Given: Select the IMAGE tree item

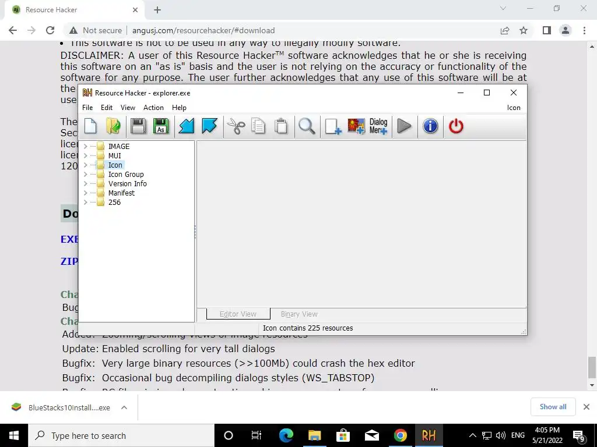Looking at the screenshot, I should 119,146.
